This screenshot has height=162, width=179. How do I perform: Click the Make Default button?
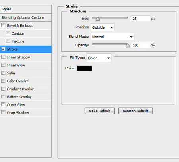pos(99,111)
